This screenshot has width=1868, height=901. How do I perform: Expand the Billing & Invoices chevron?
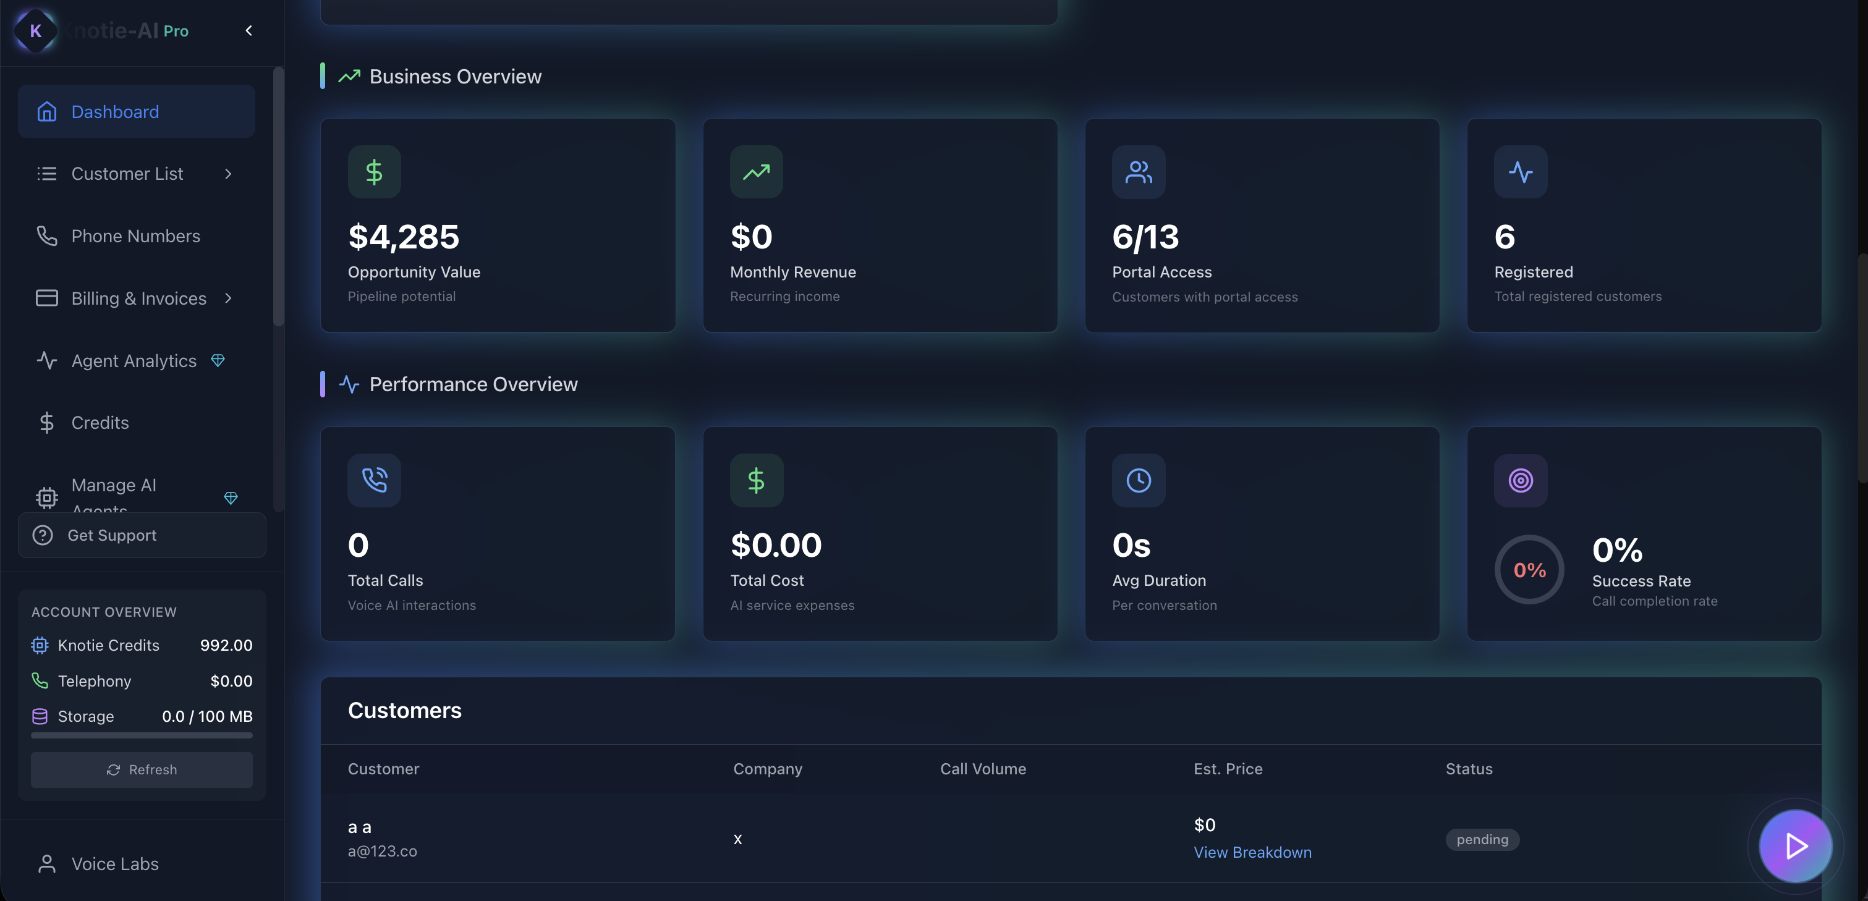point(229,298)
